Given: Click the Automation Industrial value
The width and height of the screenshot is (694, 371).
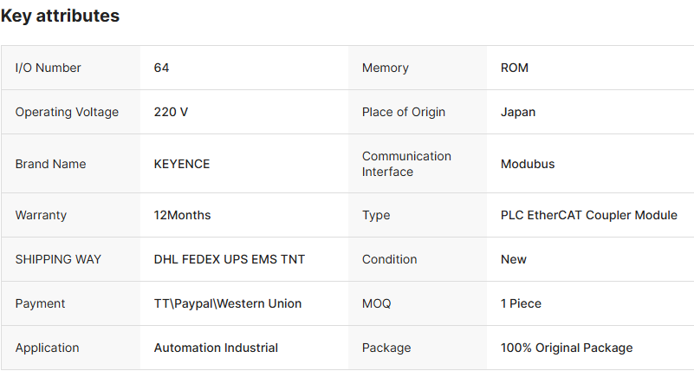Looking at the screenshot, I should pos(216,348).
